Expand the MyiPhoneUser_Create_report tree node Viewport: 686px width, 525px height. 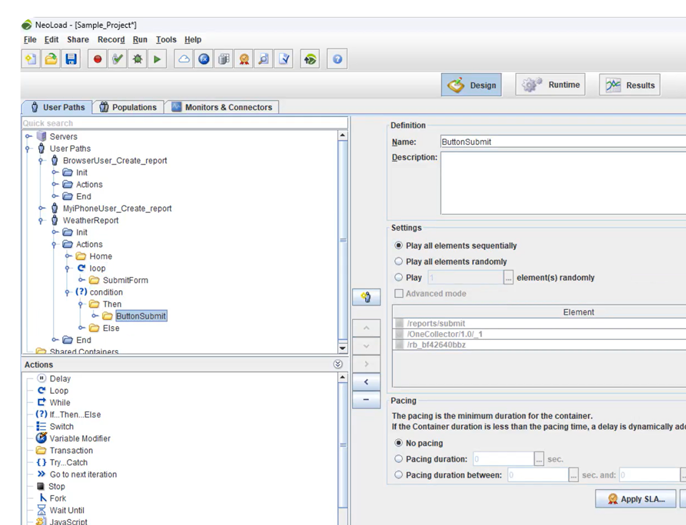(42, 208)
